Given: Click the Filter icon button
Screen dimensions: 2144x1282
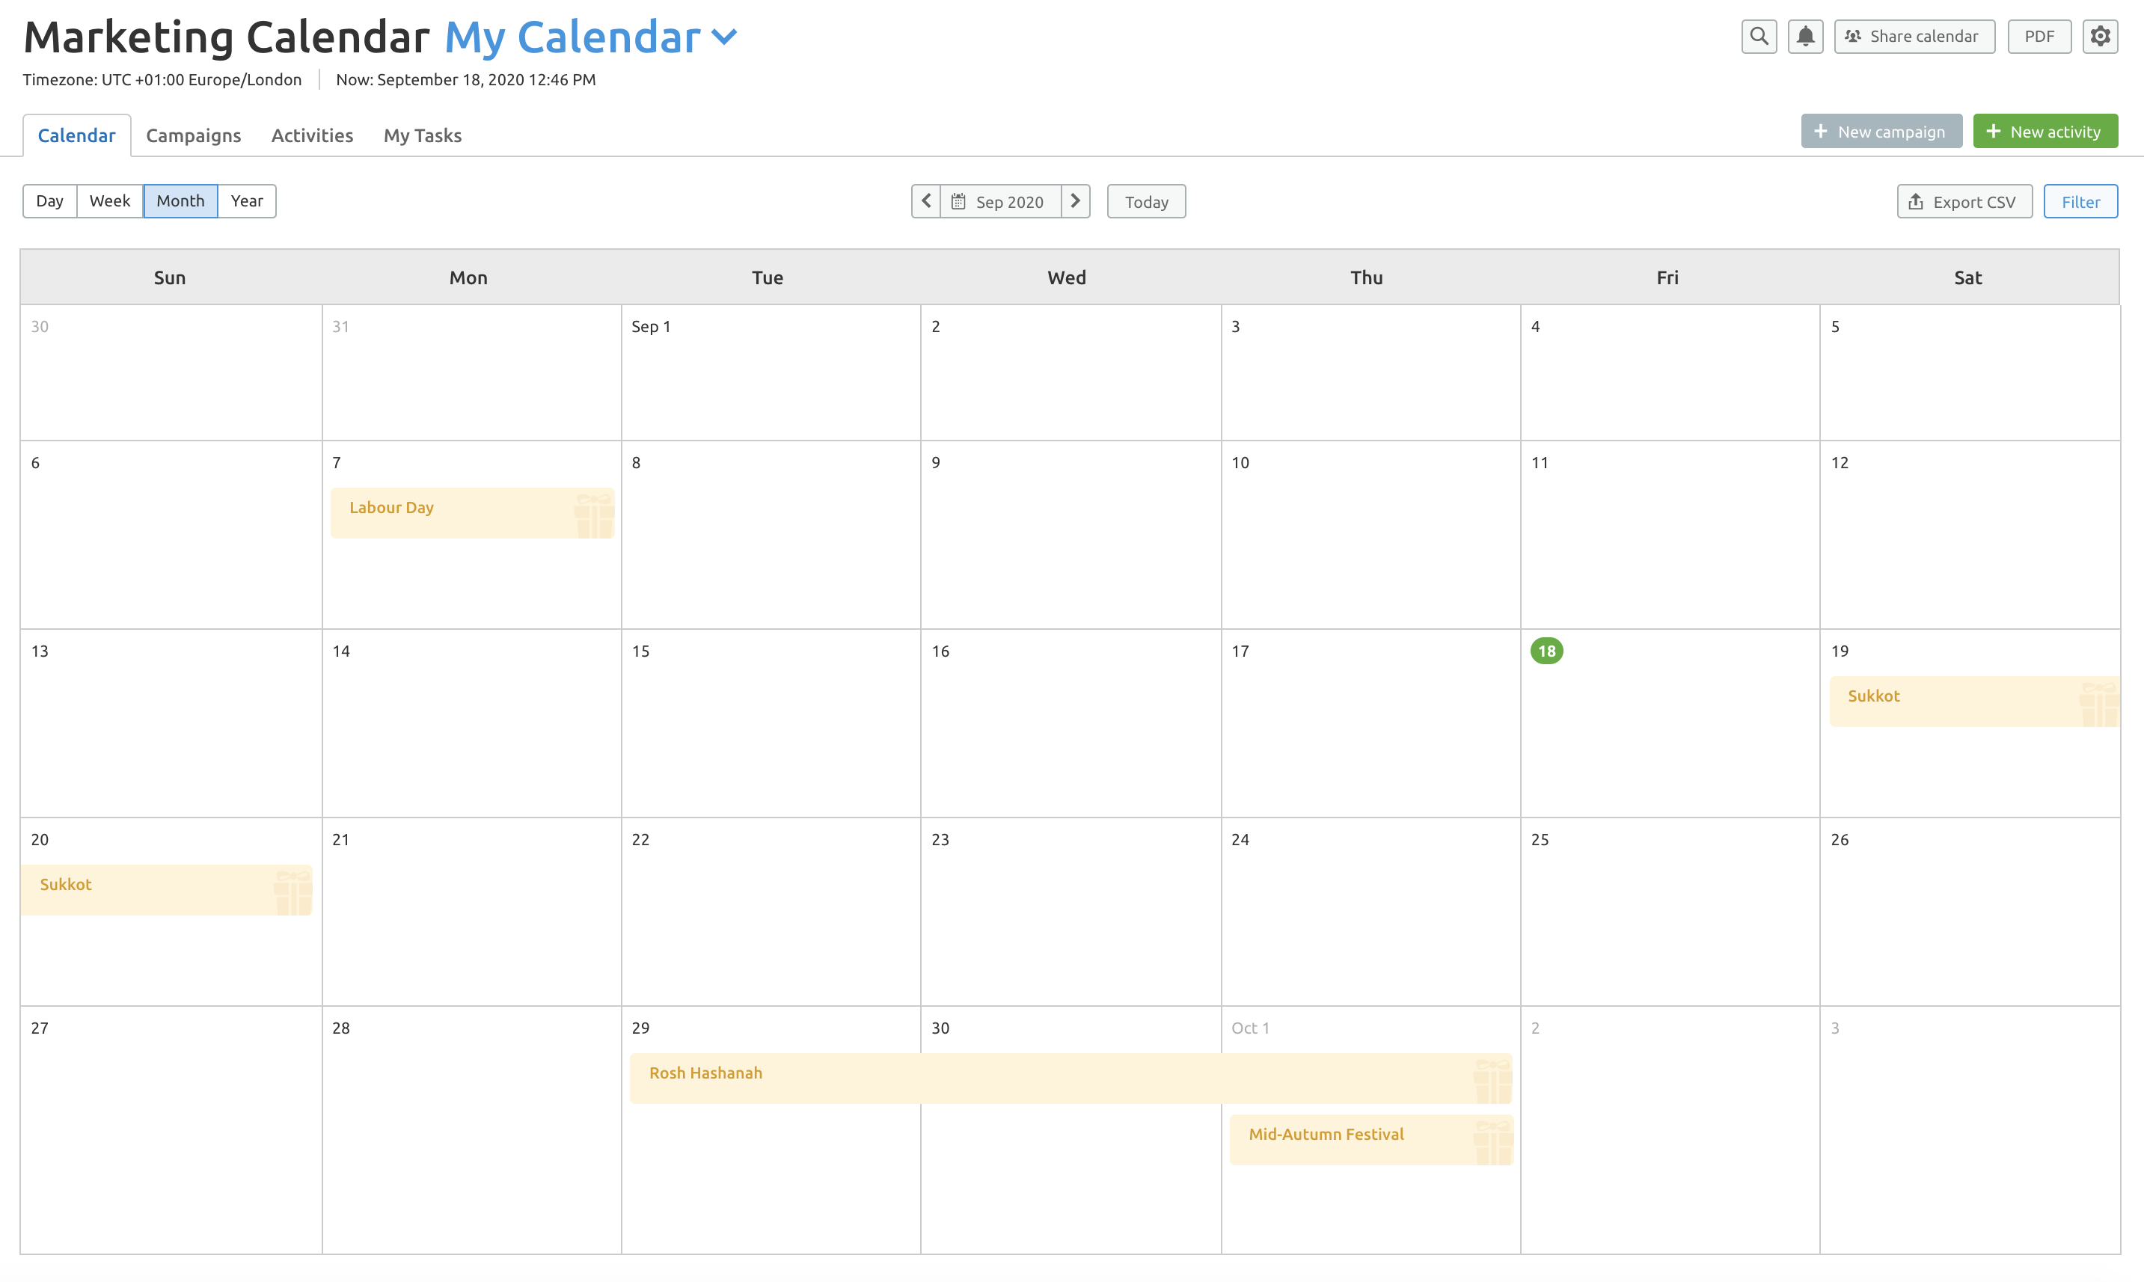Looking at the screenshot, I should [x=2080, y=200].
